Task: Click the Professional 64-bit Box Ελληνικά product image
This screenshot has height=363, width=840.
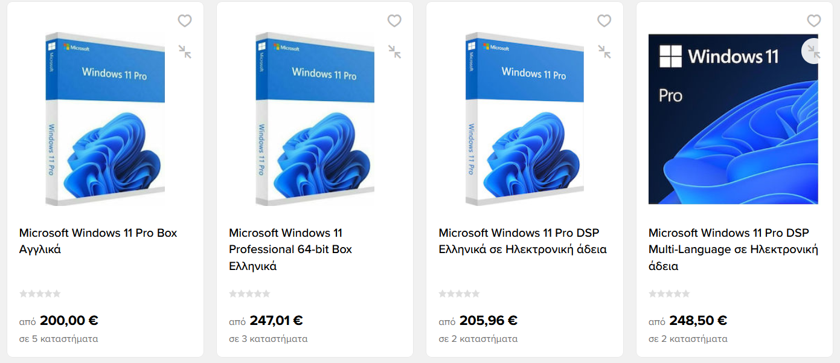Action: tap(315, 119)
